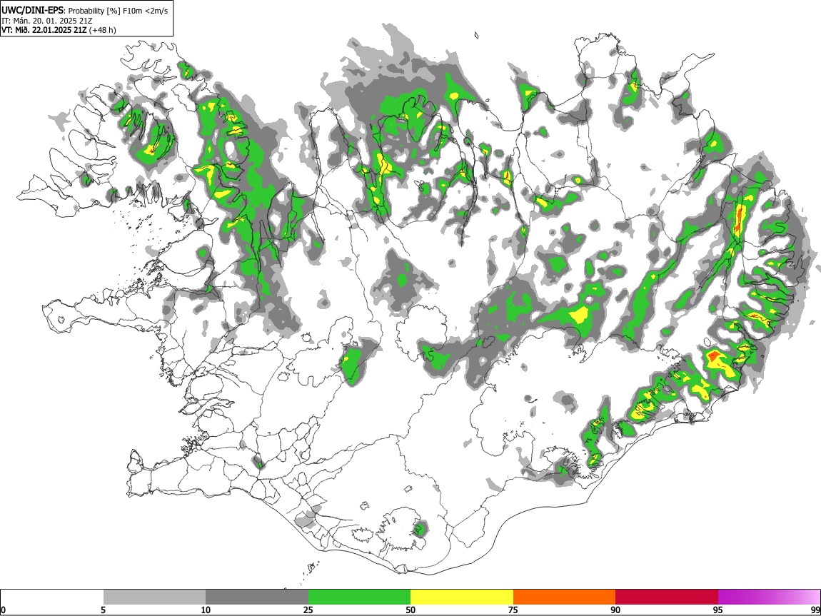Click the legend tick label '99'
Screen dimensions: 821x616
815,610
